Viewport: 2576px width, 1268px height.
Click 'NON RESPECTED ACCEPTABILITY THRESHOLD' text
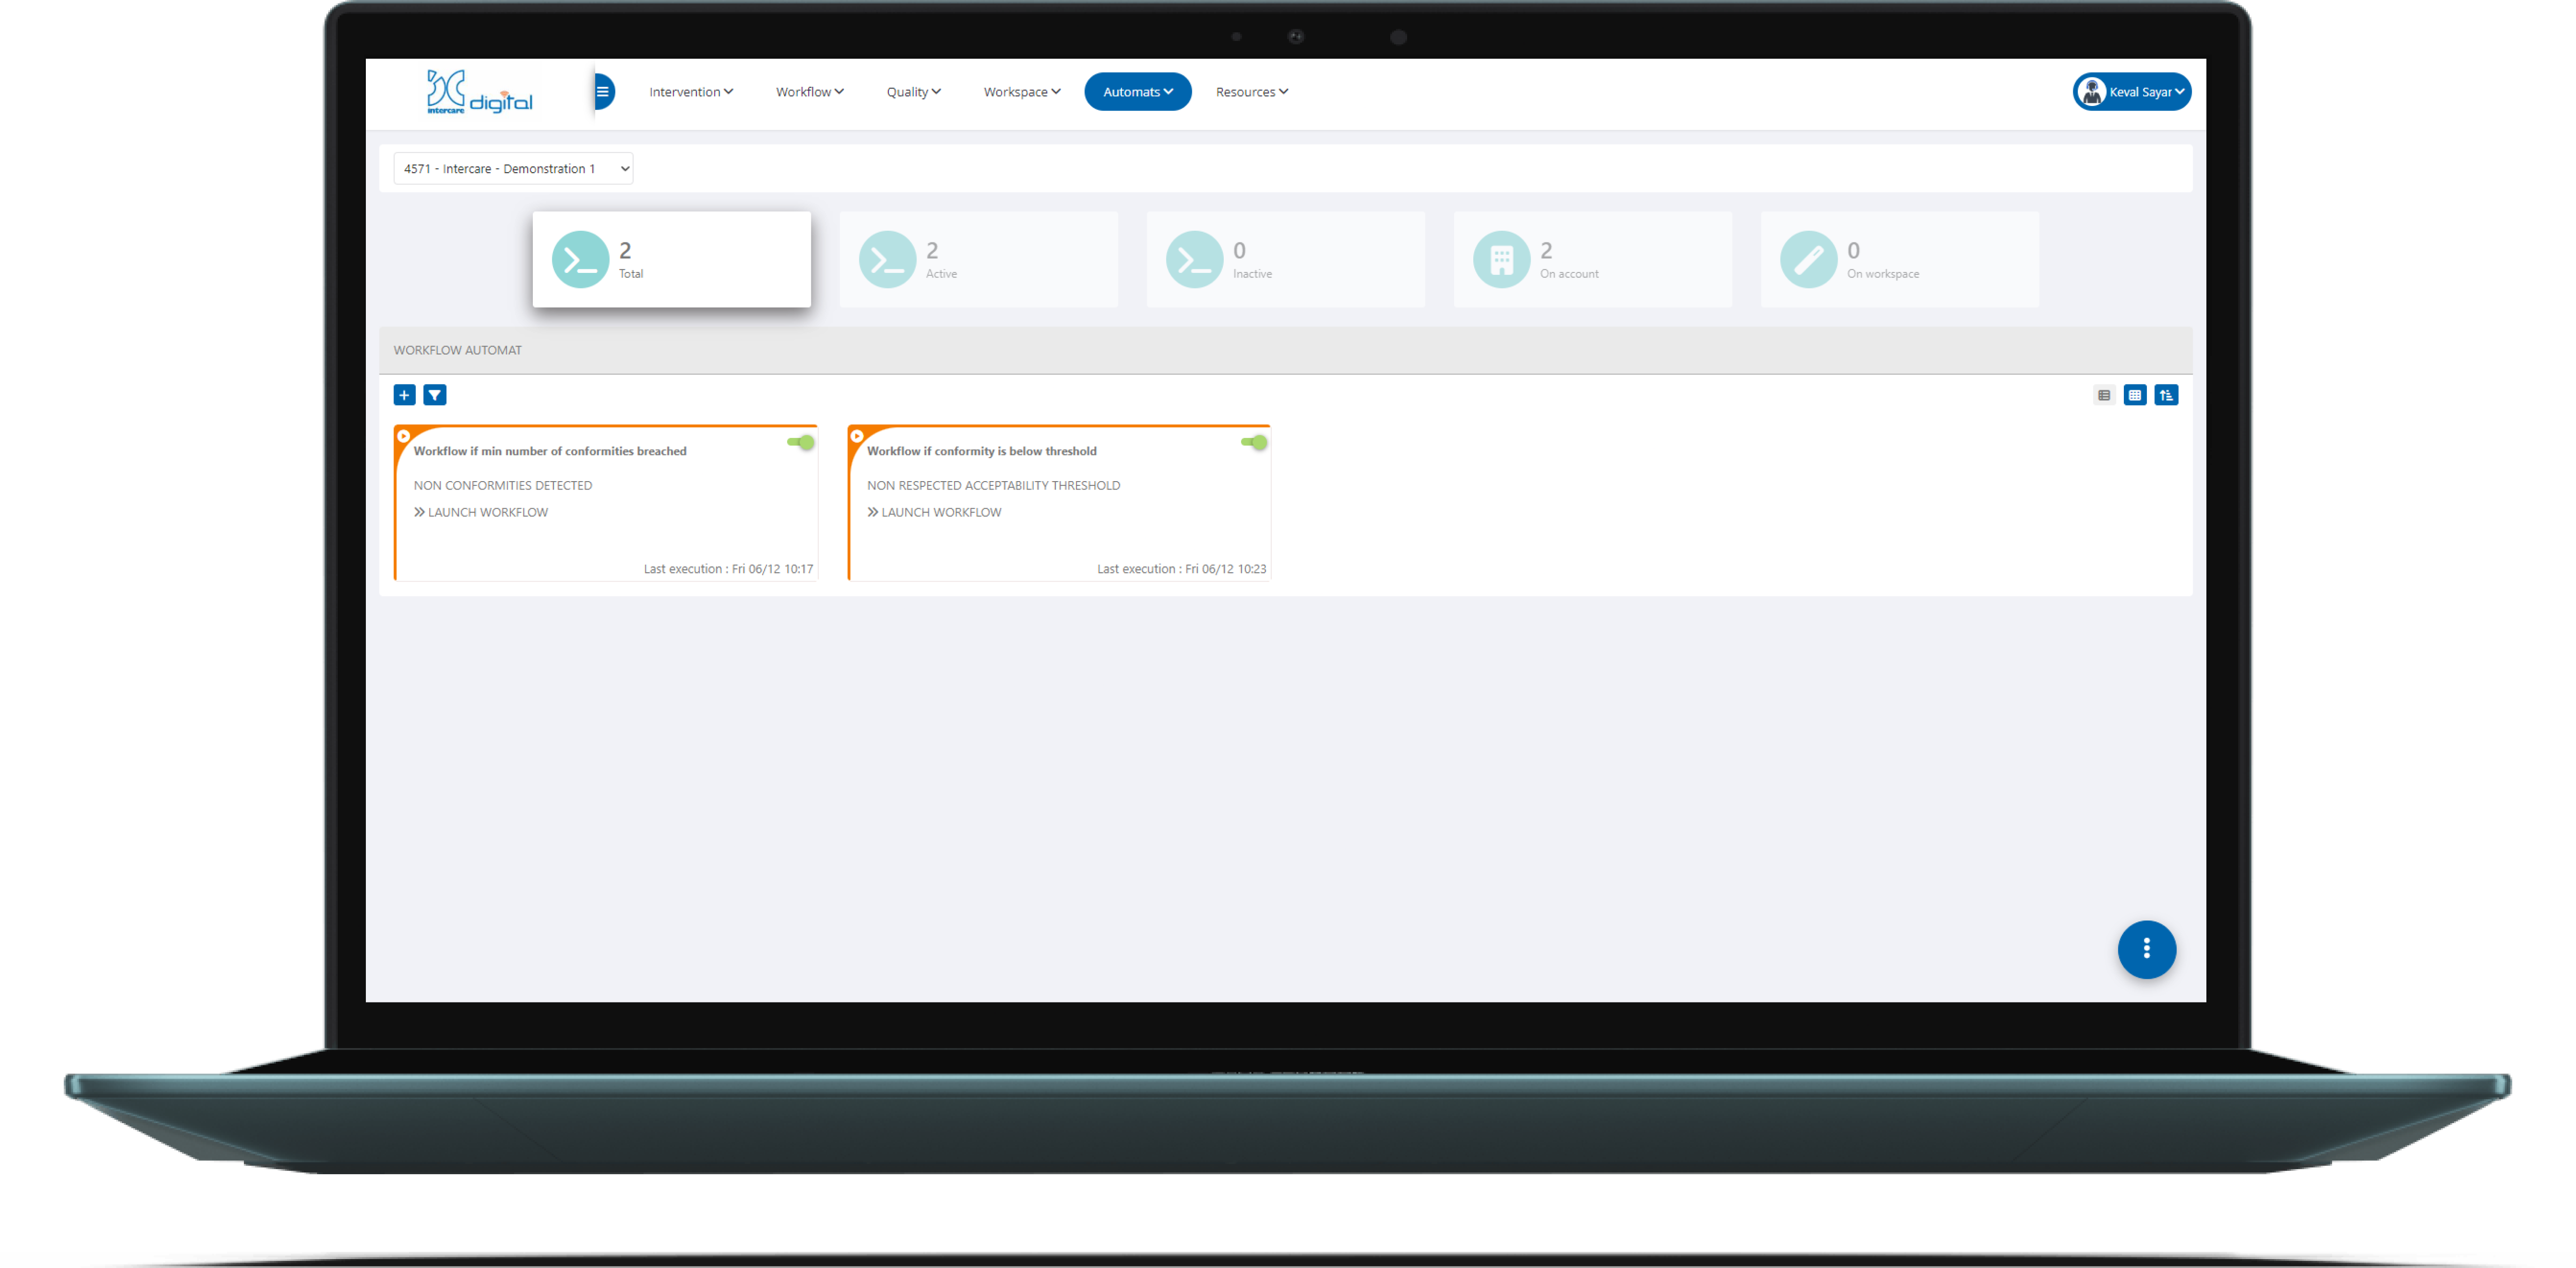point(994,485)
